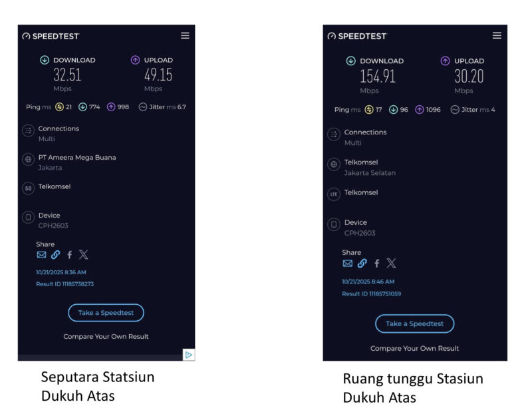The image size is (532, 414).
Task: Copy link icon for left result
Action: (x=55, y=254)
